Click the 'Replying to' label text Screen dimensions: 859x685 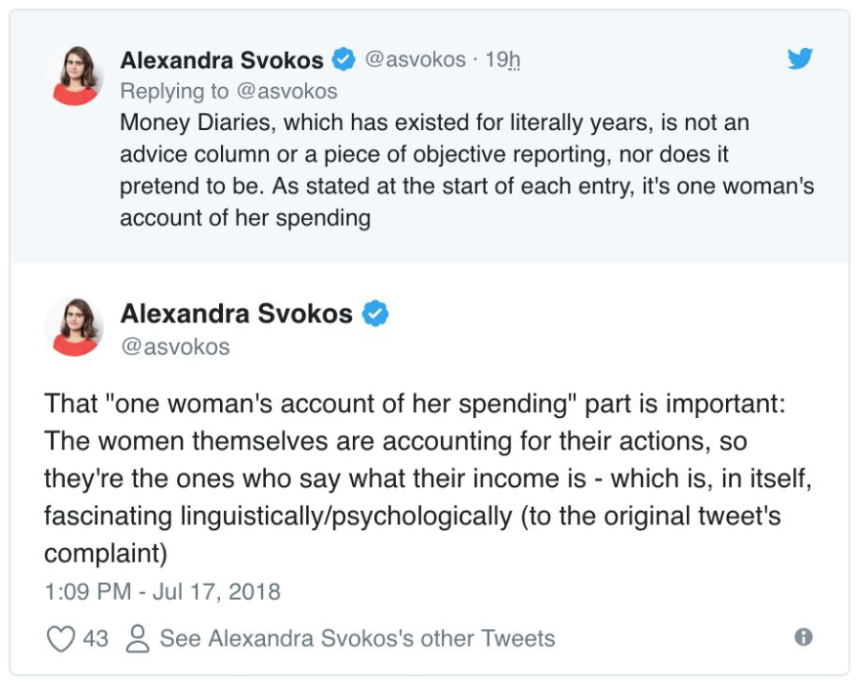click(x=174, y=91)
